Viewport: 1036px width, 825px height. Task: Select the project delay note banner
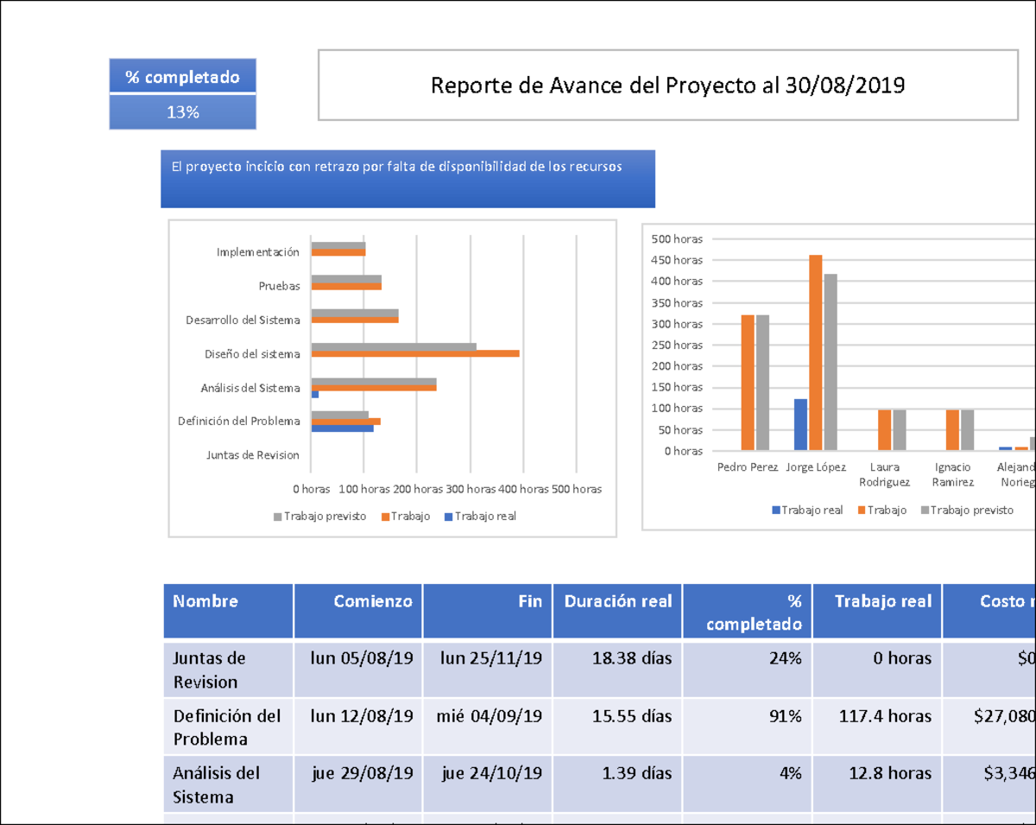(x=407, y=178)
